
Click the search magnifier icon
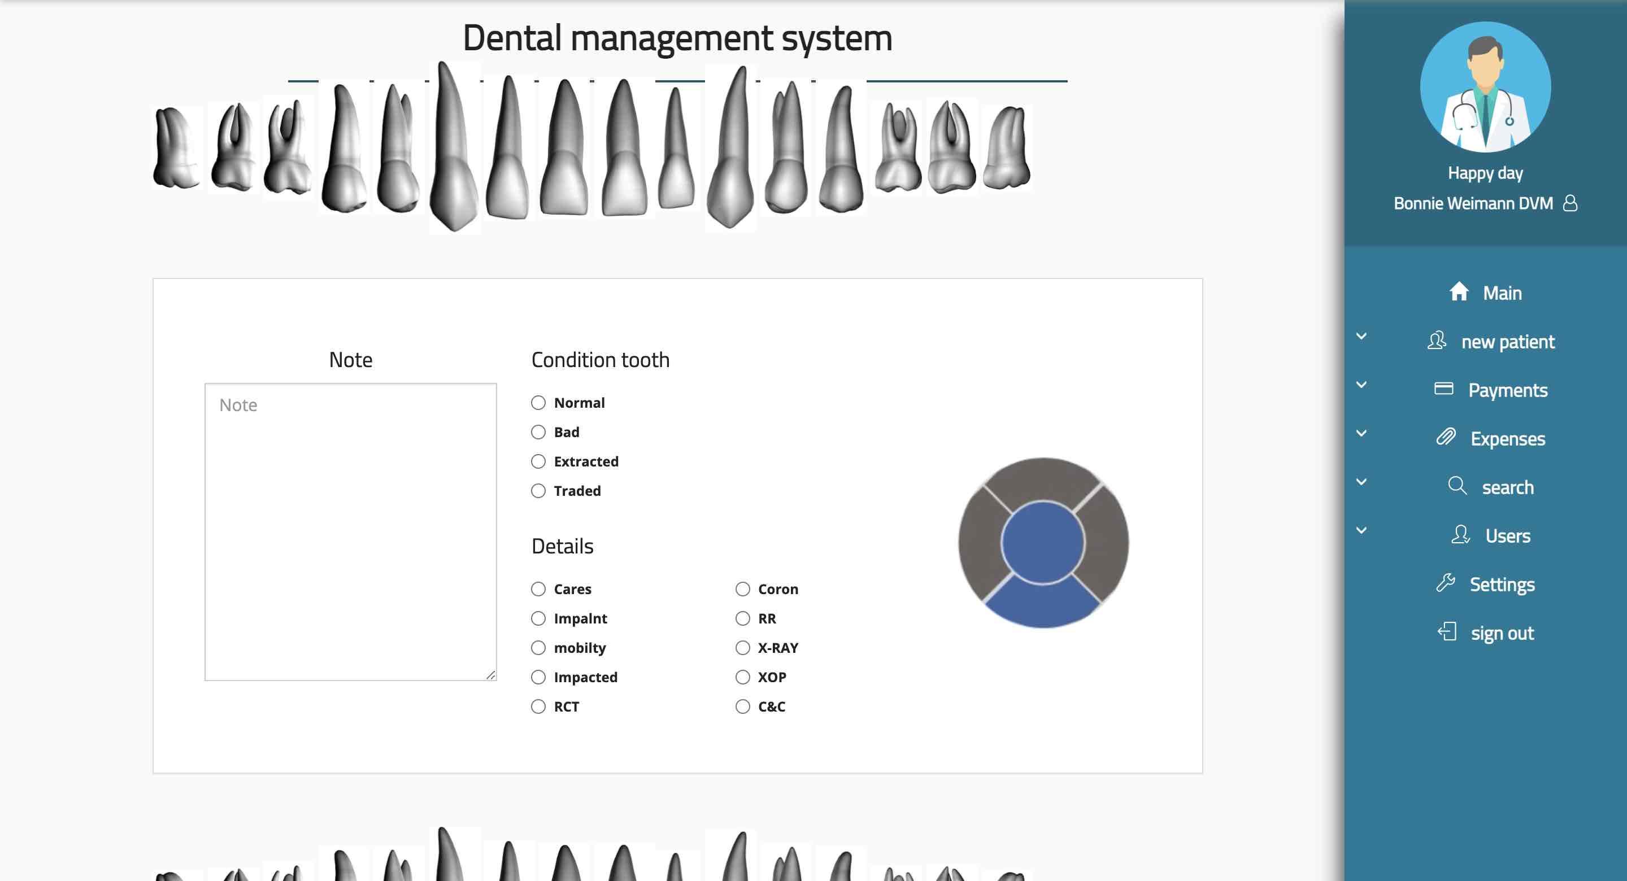point(1457,486)
